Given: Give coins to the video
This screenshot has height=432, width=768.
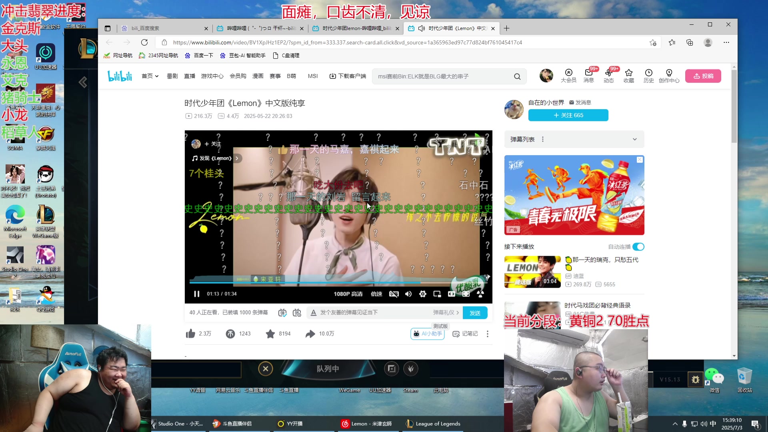Looking at the screenshot, I should point(230,334).
